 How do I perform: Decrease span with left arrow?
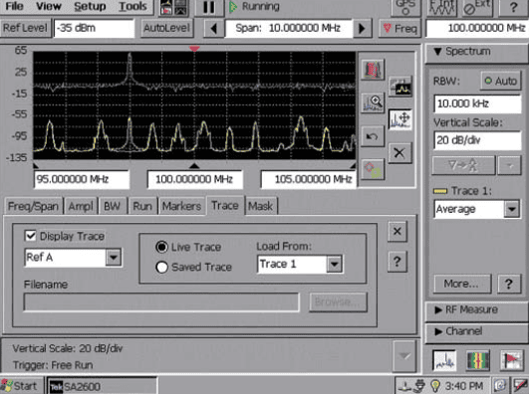[213, 28]
